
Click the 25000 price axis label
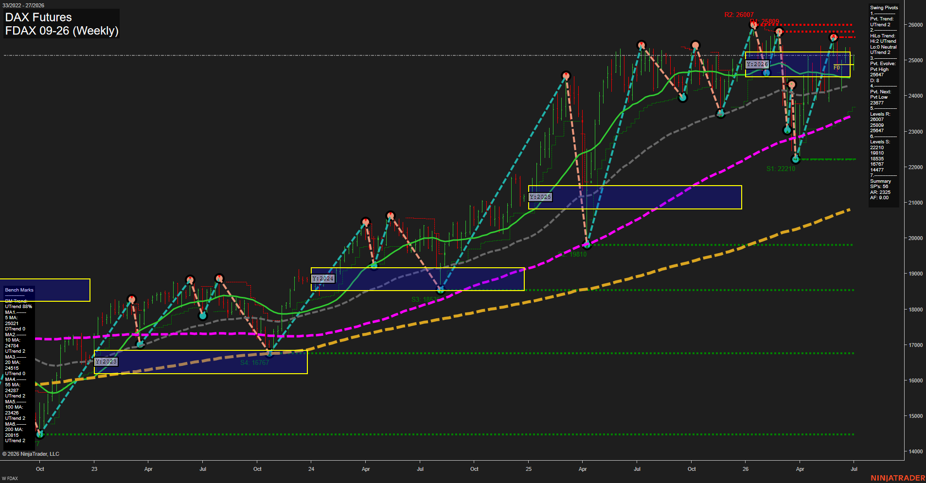click(x=916, y=60)
